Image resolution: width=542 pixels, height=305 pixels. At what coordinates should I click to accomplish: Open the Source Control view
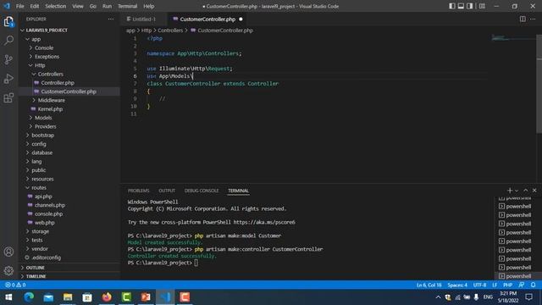pos(8,59)
